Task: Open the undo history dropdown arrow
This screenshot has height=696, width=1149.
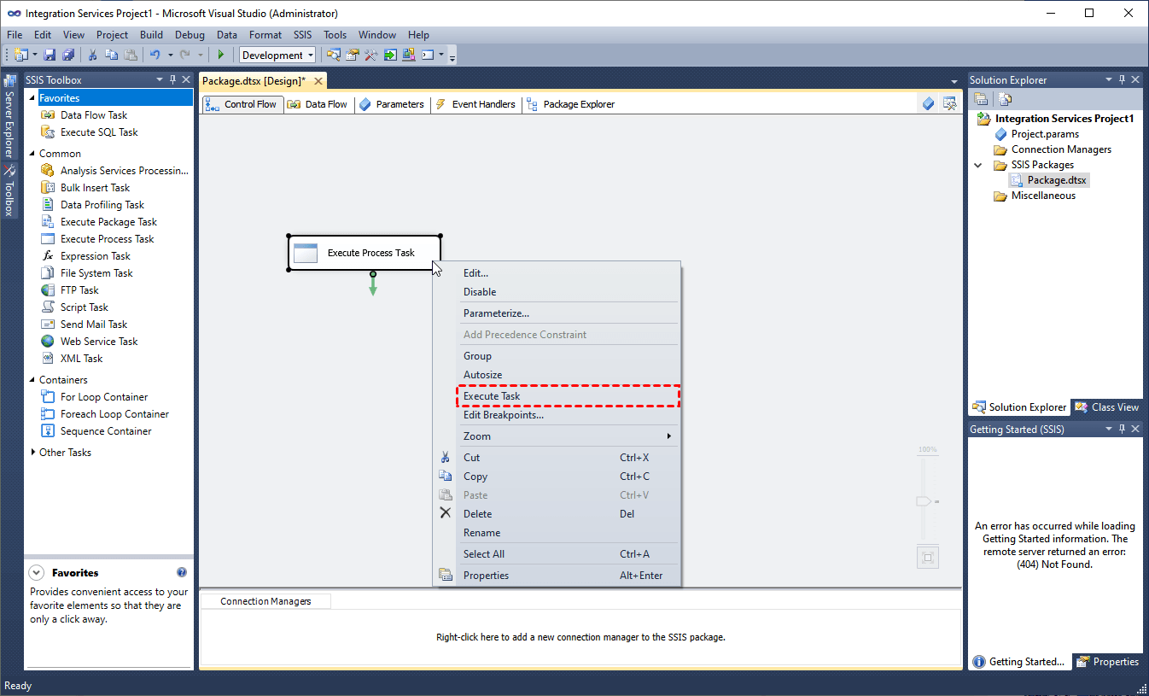Action: coord(170,55)
